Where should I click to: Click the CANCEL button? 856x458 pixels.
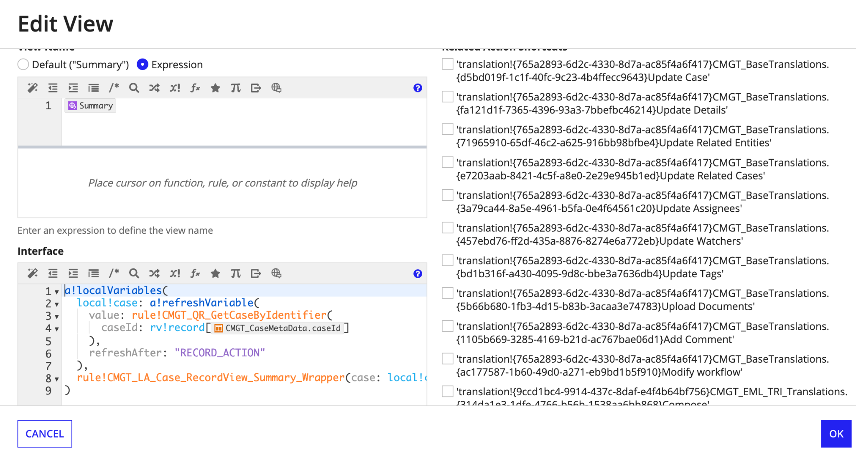coord(45,434)
